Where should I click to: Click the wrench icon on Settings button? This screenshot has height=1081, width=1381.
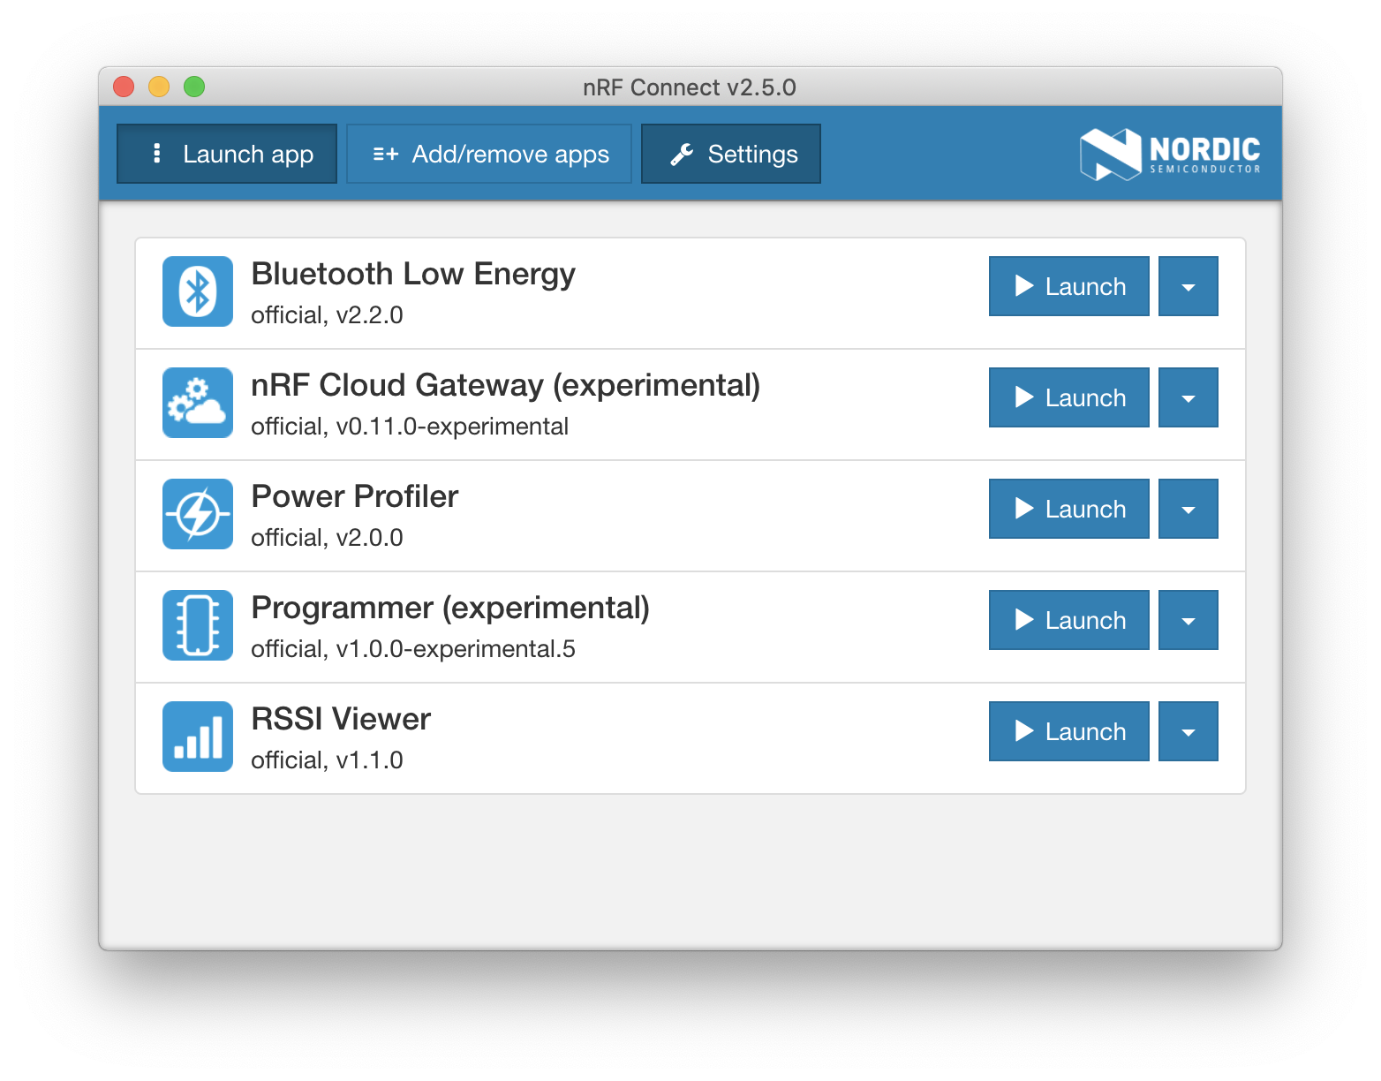point(680,153)
